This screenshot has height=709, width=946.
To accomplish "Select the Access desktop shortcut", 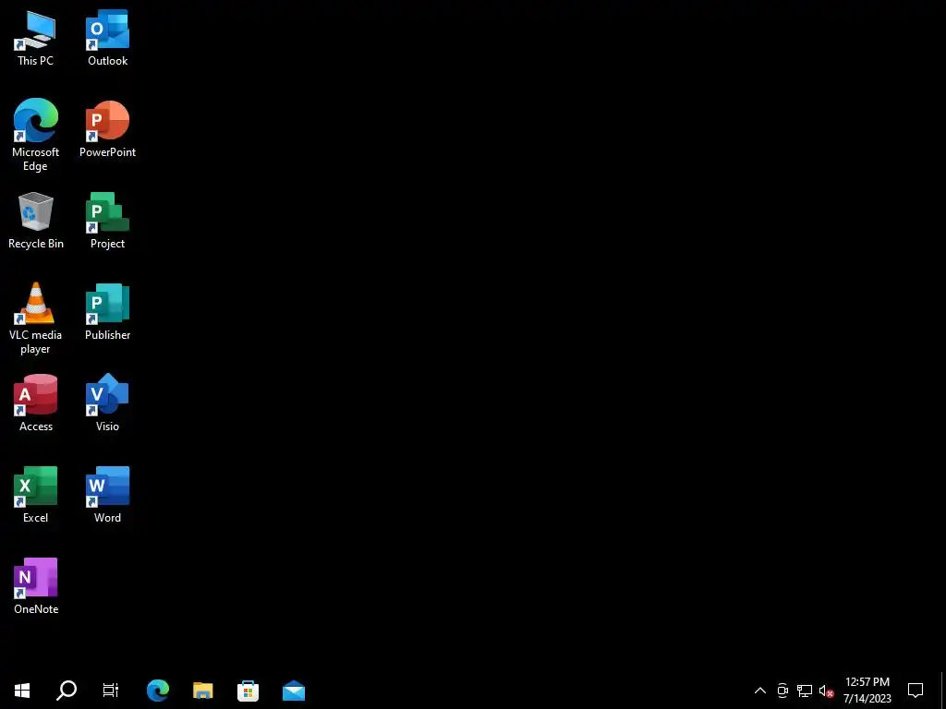I will coord(36,403).
